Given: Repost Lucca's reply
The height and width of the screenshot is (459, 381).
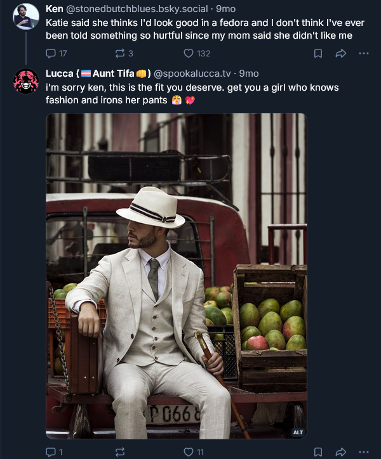Looking at the screenshot, I should tap(120, 452).
